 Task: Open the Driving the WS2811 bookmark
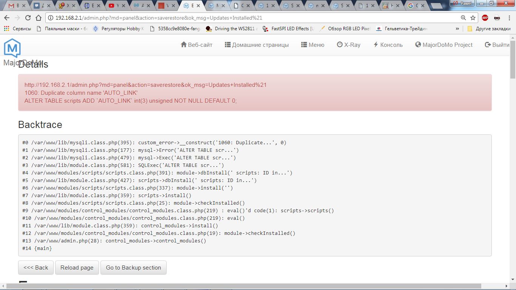[x=232, y=28]
